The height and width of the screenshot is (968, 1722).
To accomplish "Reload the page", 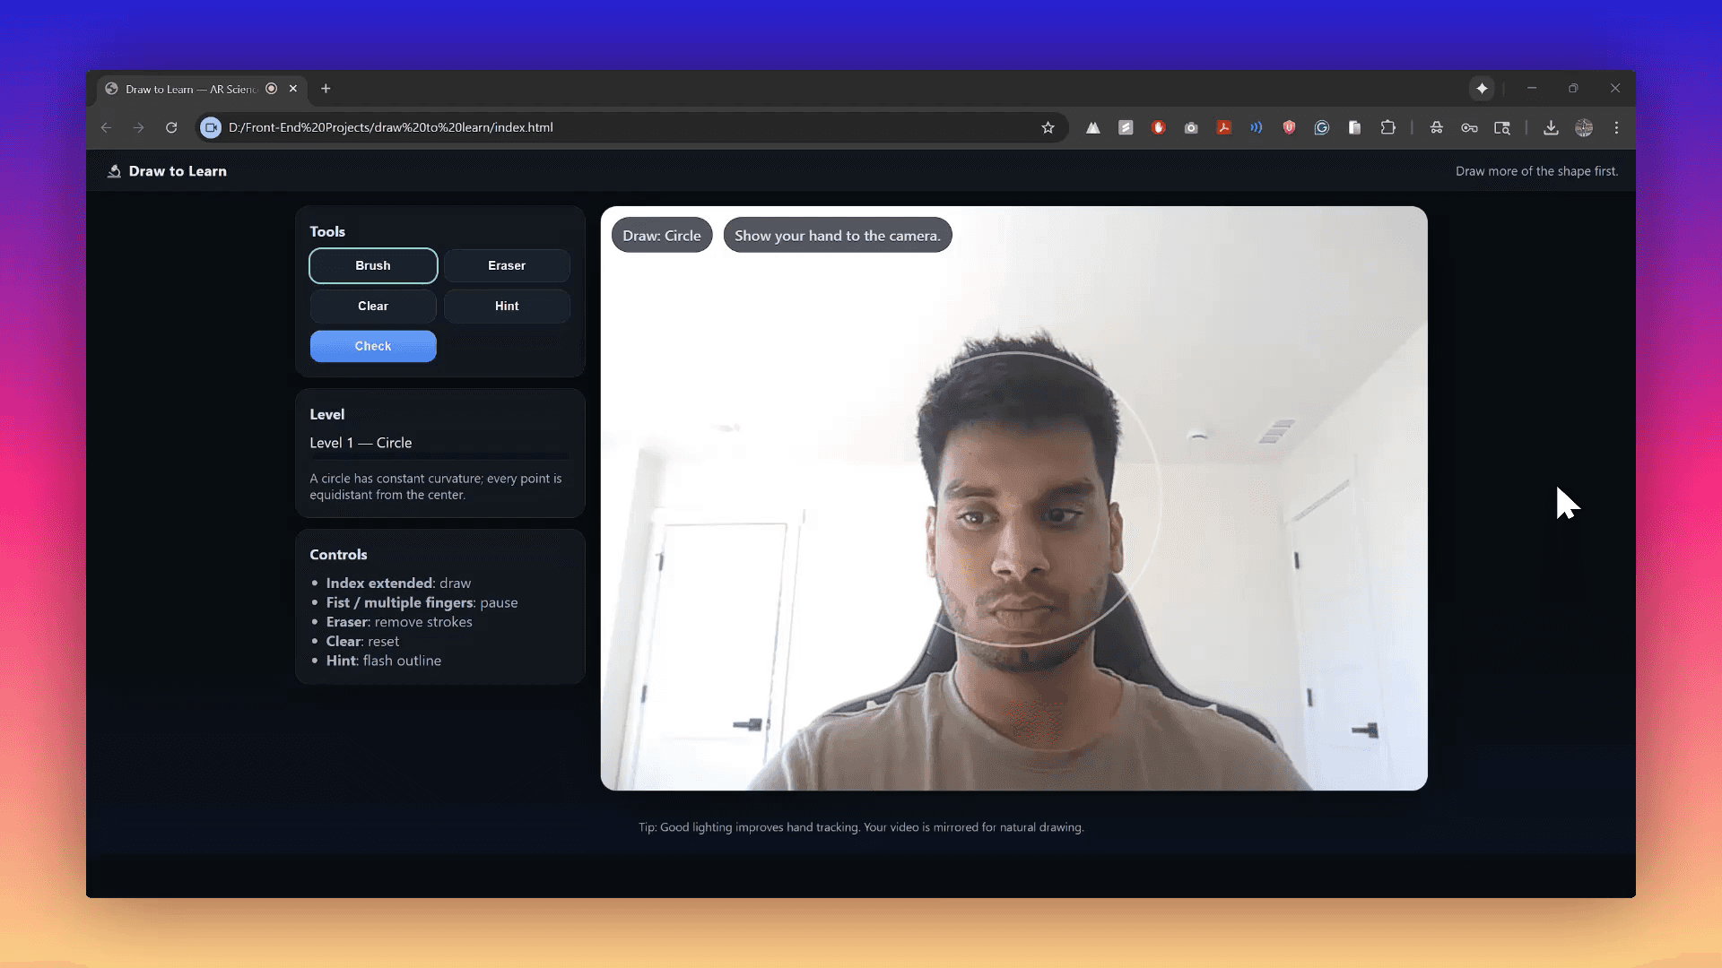I will [171, 127].
